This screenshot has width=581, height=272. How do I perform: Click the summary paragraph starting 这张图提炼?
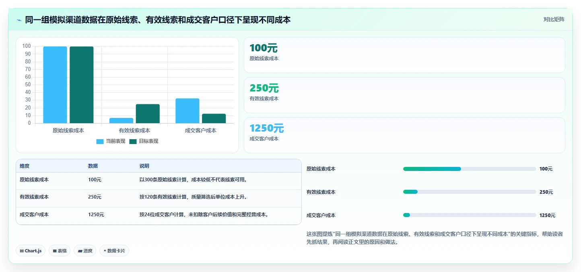pyautogui.click(x=434, y=238)
